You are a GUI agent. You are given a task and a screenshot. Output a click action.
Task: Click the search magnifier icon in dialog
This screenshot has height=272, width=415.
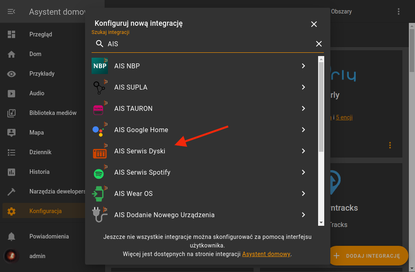tap(99, 44)
